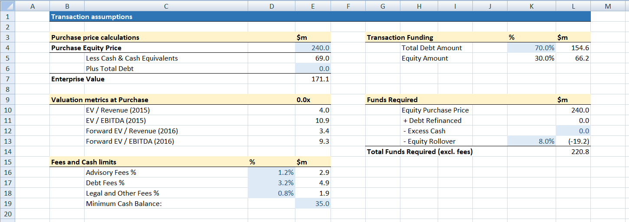This screenshot has width=629, height=222.
Task: Select the Advisory Fees 1.2% cell
Action: click(271, 173)
